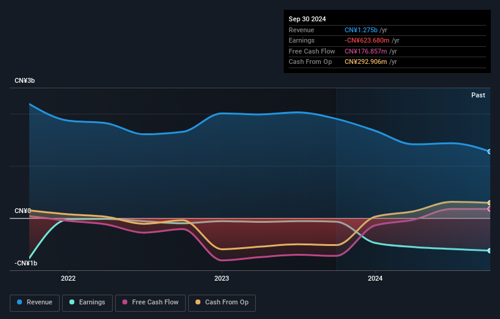Click the Revenue row label in tooltip
The width and height of the screenshot is (500, 319).
301,30
